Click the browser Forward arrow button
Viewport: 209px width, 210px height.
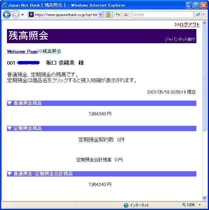pos(15,15)
